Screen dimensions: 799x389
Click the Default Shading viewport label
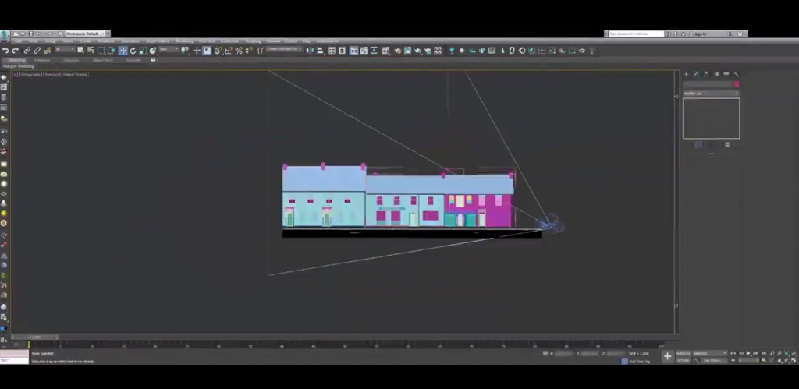click(x=76, y=75)
